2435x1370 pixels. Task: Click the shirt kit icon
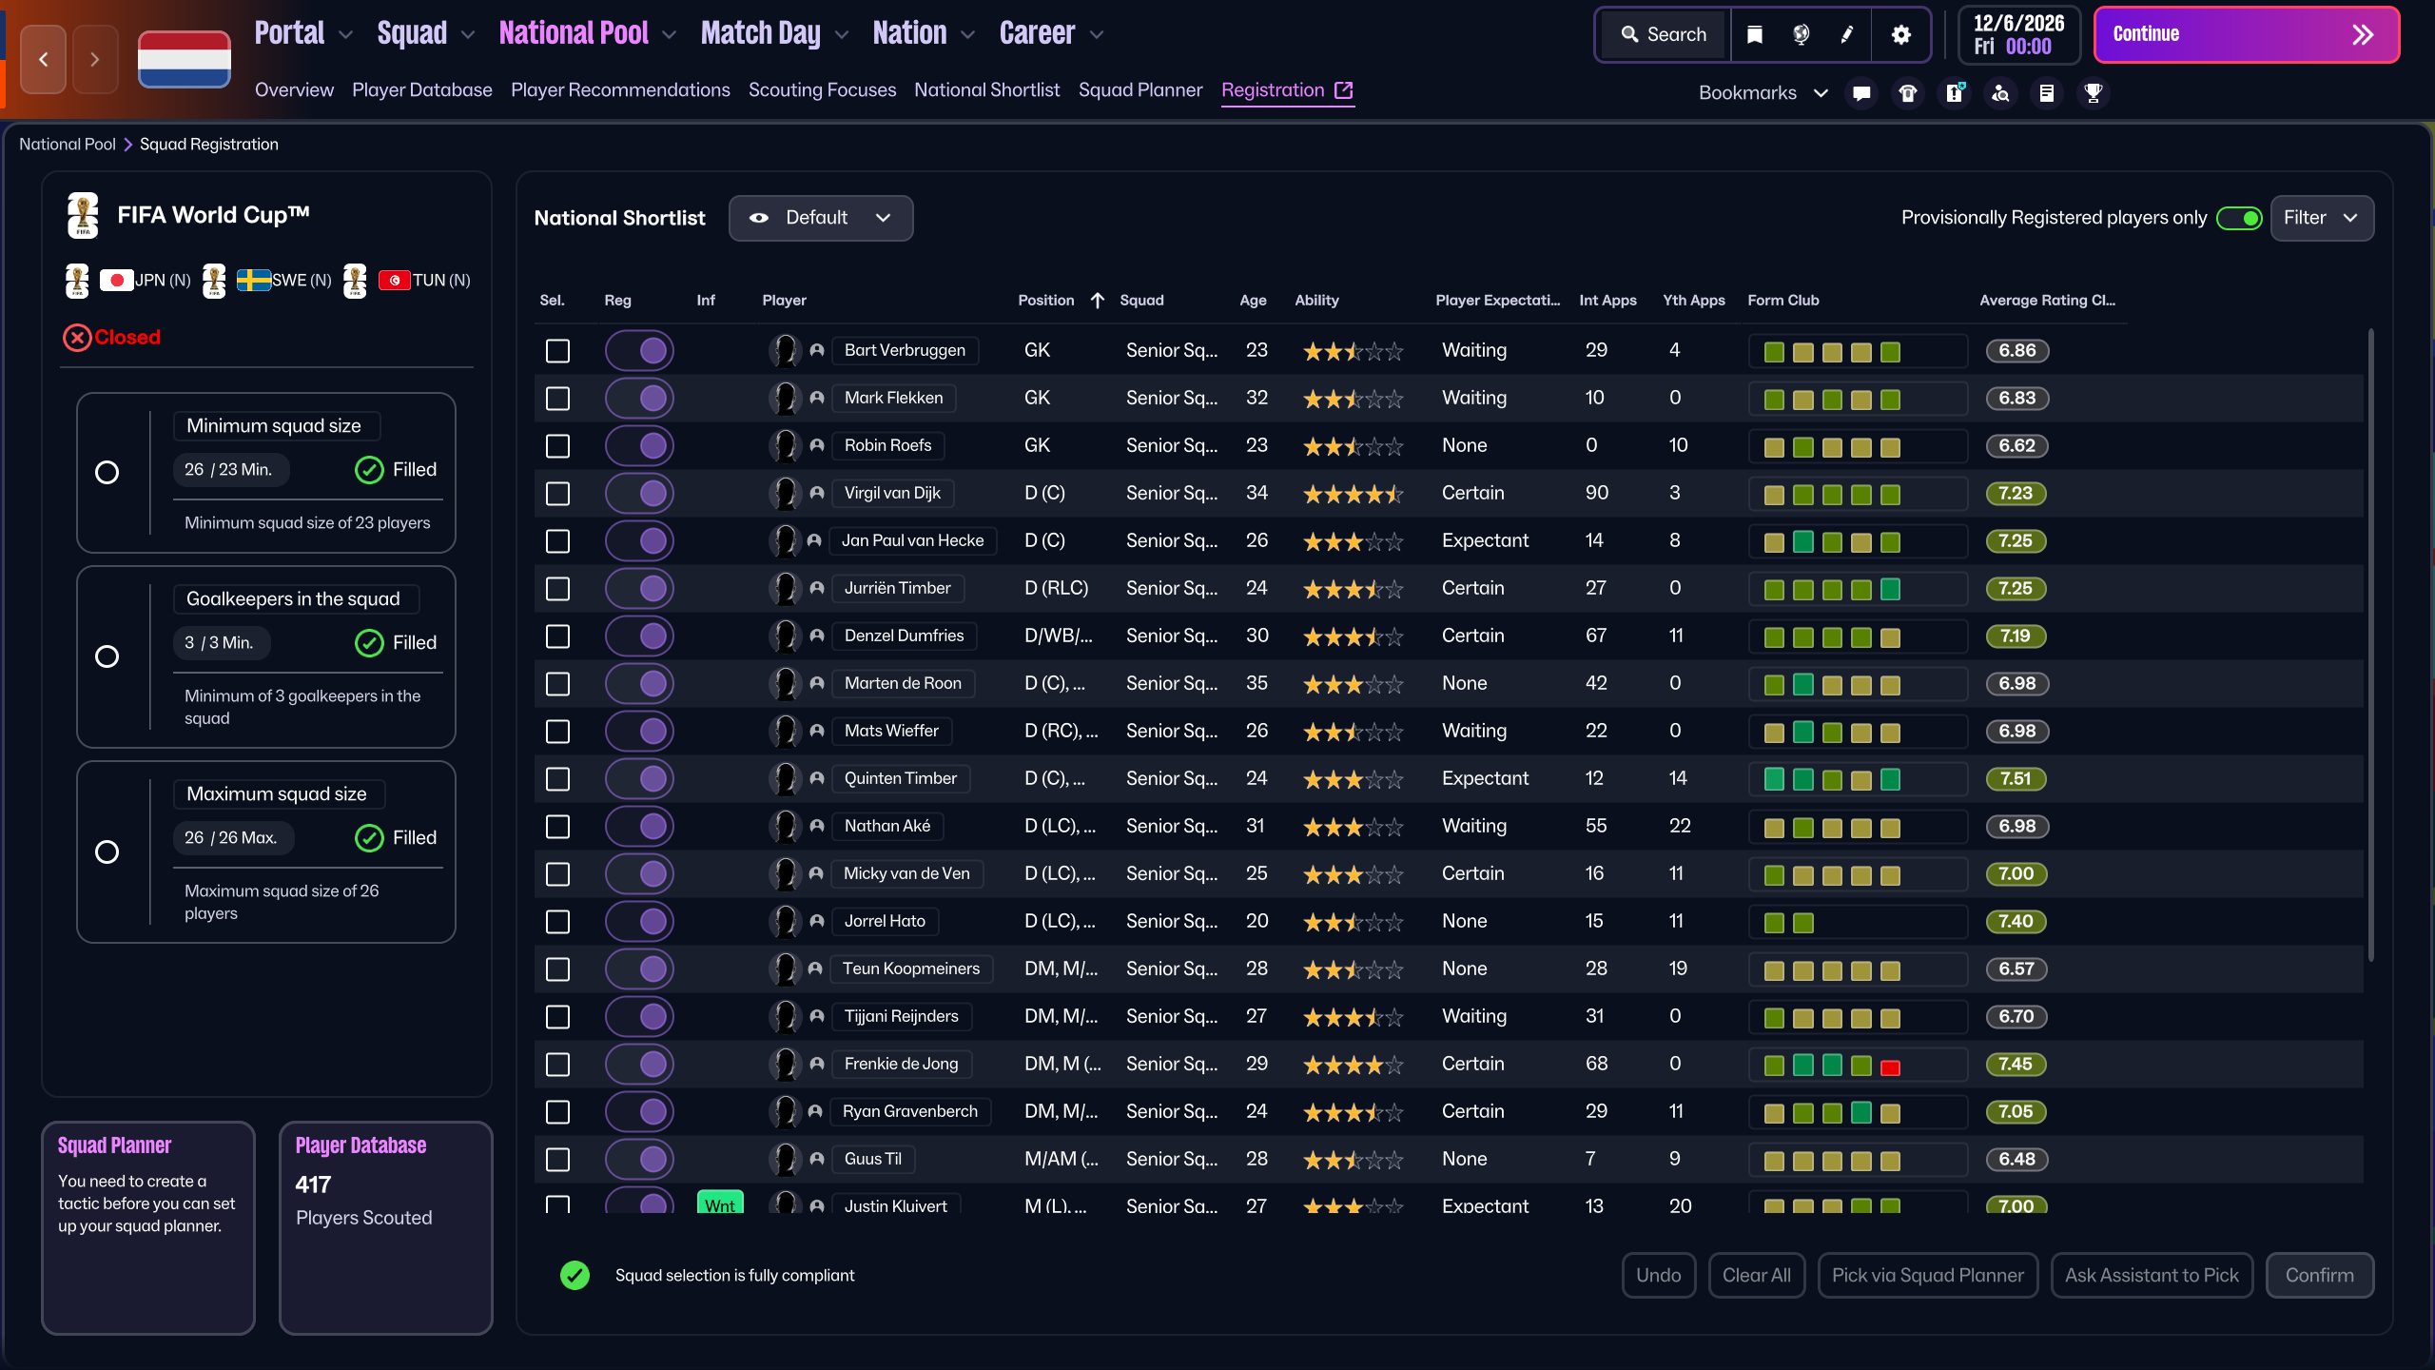[x=1908, y=92]
